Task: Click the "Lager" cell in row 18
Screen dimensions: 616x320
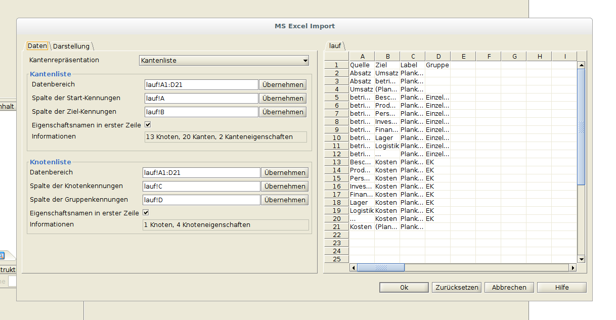Action: [362, 202]
